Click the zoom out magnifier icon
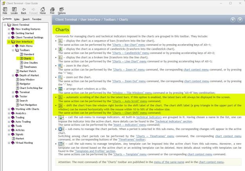Image resolution: width=245 pixels, height=171 pixels. [60, 77]
